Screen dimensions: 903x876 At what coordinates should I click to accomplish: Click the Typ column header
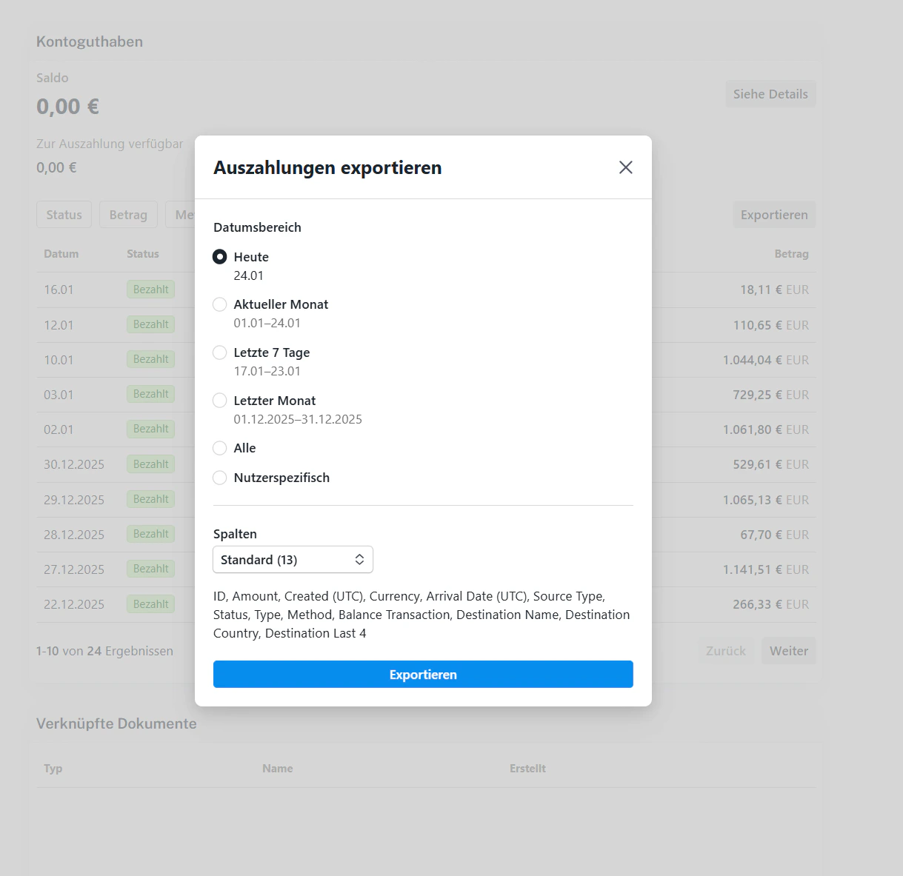click(x=53, y=769)
